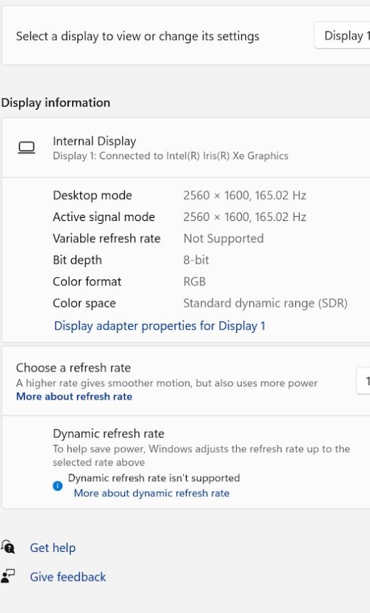Open More about dynamic refresh rate link
370x613 pixels.
[x=151, y=493]
